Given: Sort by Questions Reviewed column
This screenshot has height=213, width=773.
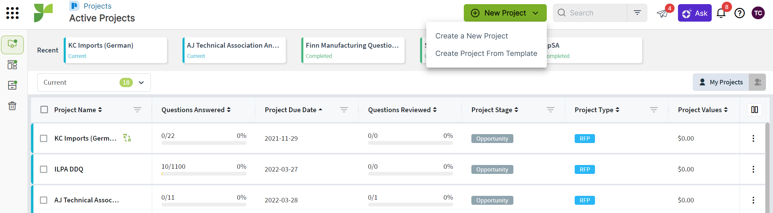Looking at the screenshot, I should 403,110.
